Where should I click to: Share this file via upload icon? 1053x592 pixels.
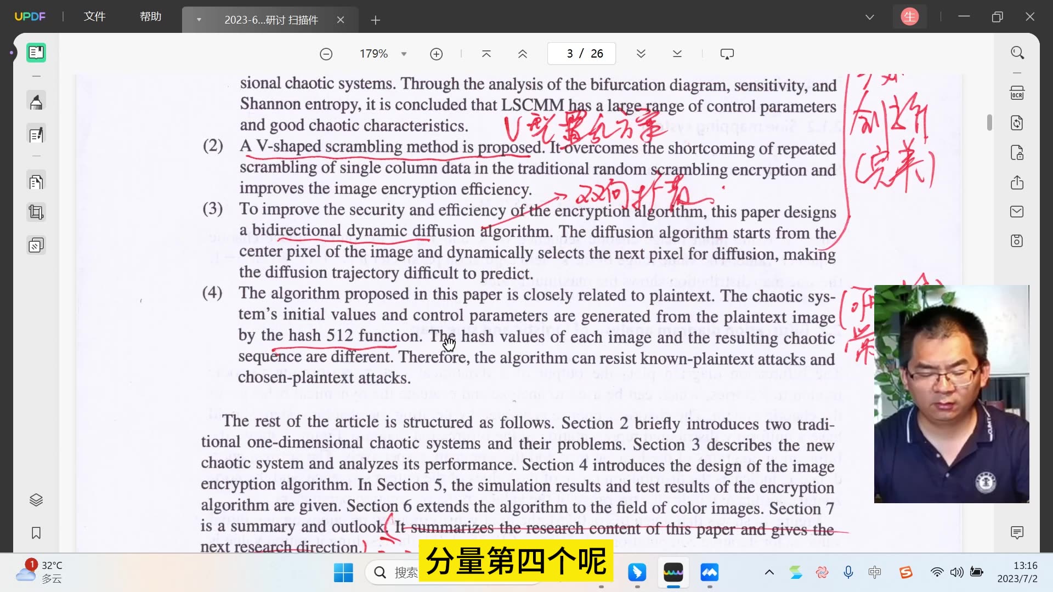point(1017,182)
